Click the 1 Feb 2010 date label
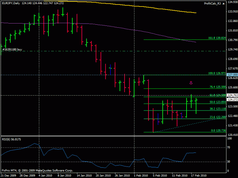 click(141, 175)
